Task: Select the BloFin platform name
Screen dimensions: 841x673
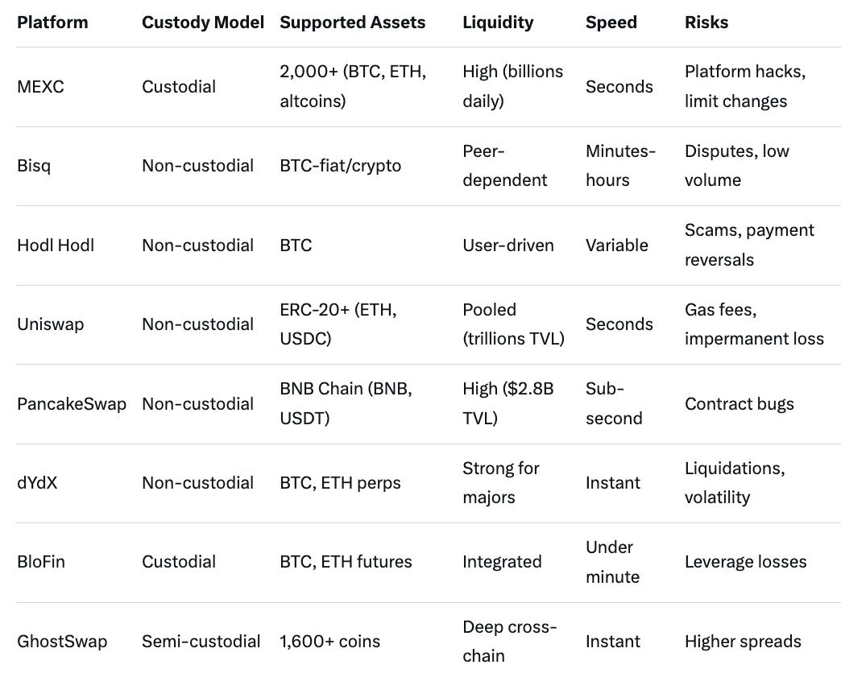Action: (x=41, y=562)
